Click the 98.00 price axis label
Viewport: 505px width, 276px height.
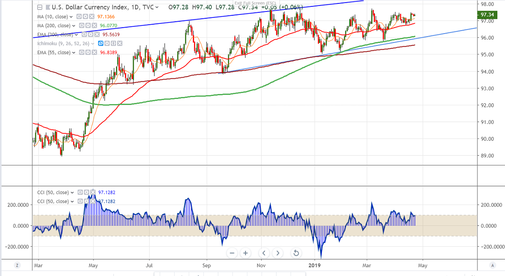click(487, 4)
